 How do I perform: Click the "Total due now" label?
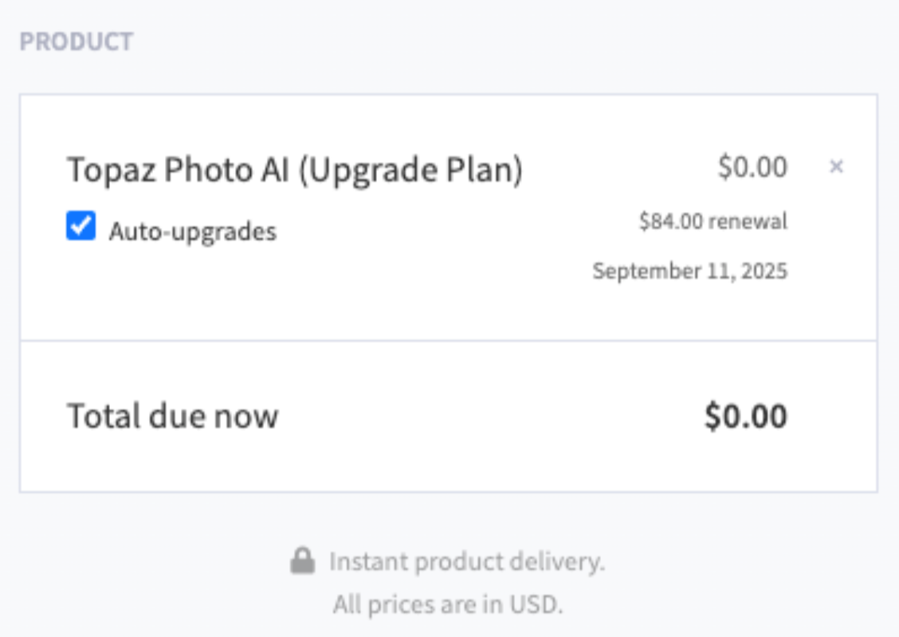pyautogui.click(x=172, y=416)
